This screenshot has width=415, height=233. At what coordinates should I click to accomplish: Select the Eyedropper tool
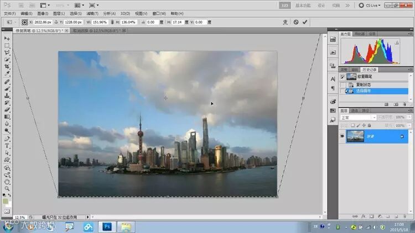click(x=7, y=73)
